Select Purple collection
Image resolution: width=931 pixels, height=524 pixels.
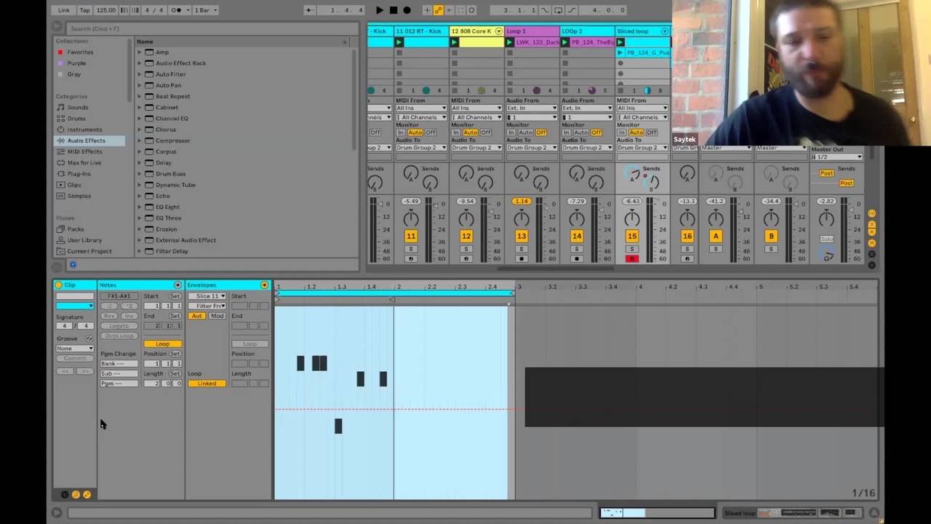click(76, 63)
